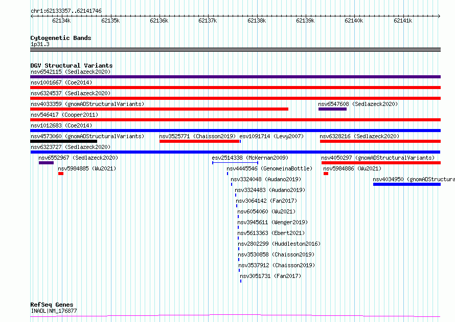Select the blue bar under nsv6323727
Image resolution: width=455 pixels, height=322 pixels.
(235, 152)
